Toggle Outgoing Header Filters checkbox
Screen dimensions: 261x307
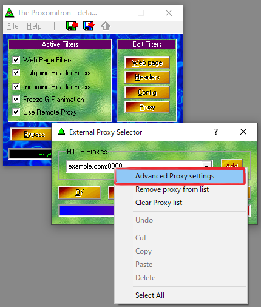(16, 73)
